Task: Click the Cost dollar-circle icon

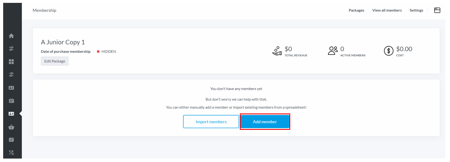Action: coord(389,51)
